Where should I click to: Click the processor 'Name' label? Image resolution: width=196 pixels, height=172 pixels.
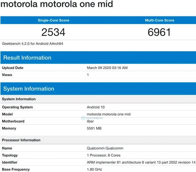(7, 148)
